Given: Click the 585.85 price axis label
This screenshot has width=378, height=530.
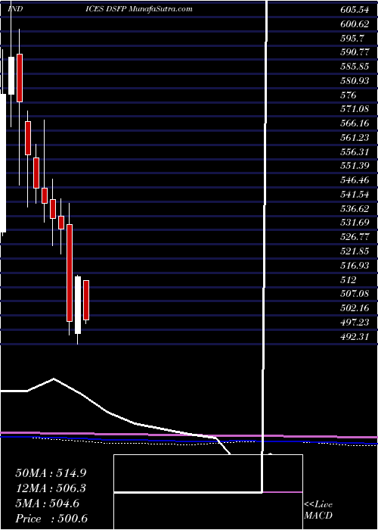Looking at the screenshot, I should [355, 67].
